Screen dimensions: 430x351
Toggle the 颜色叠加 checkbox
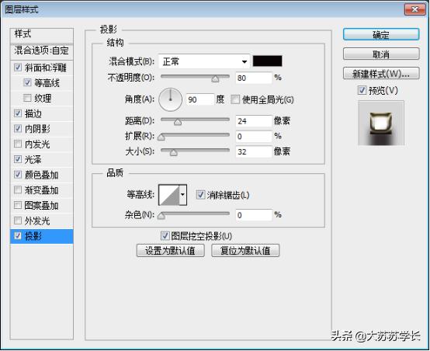pyautogui.click(x=18, y=174)
